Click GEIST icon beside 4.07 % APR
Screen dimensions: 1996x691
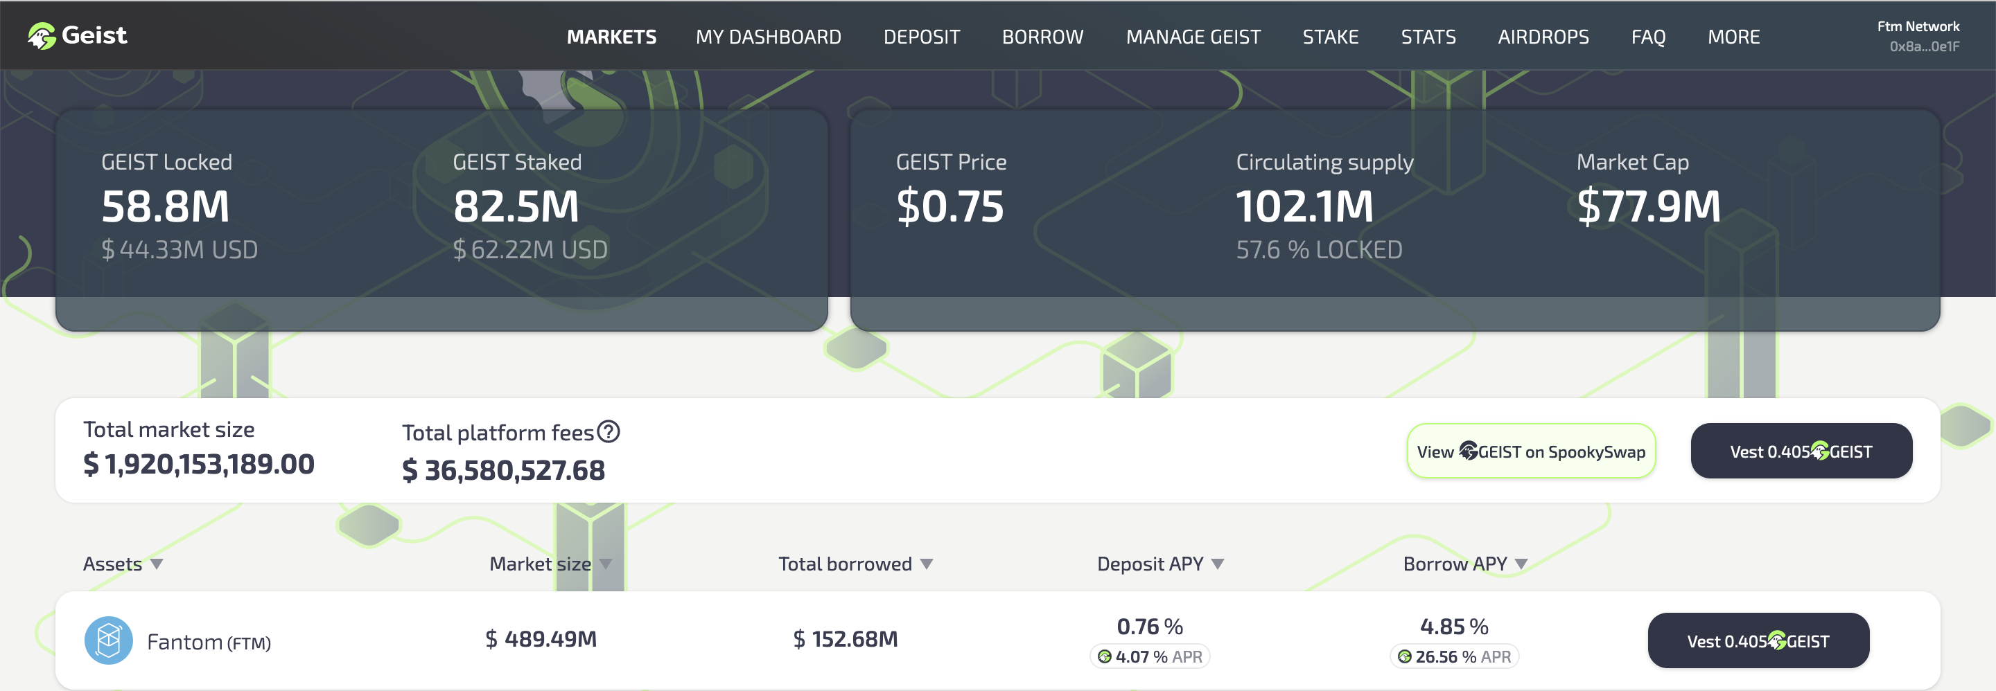click(x=1105, y=657)
